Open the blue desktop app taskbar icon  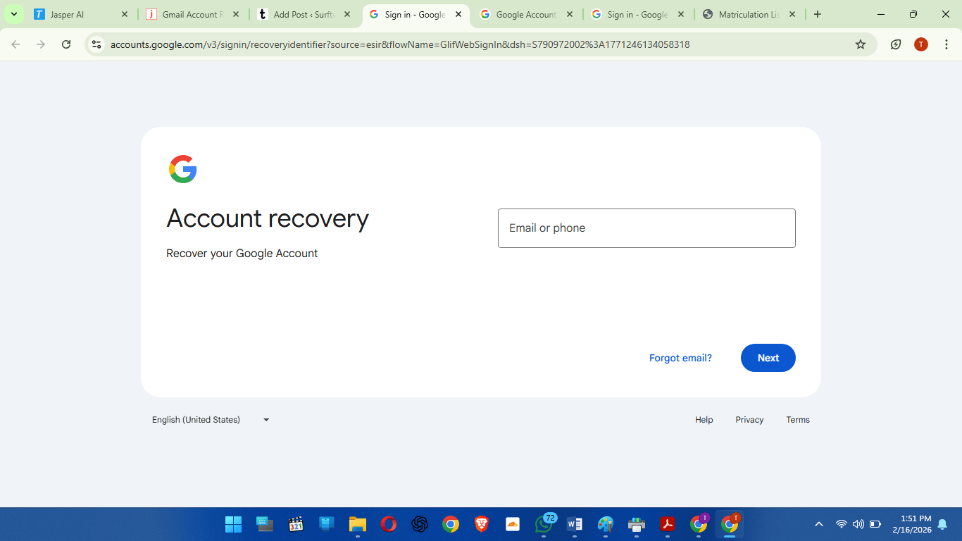click(327, 524)
